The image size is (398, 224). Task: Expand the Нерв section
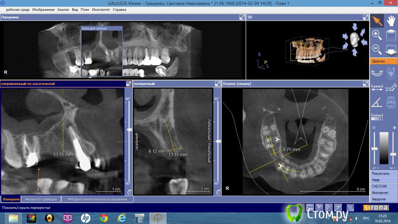coord(383,180)
